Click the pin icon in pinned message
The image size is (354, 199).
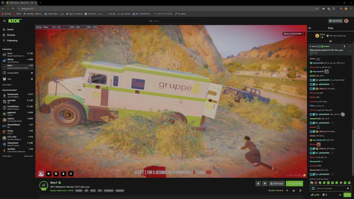(344, 46)
